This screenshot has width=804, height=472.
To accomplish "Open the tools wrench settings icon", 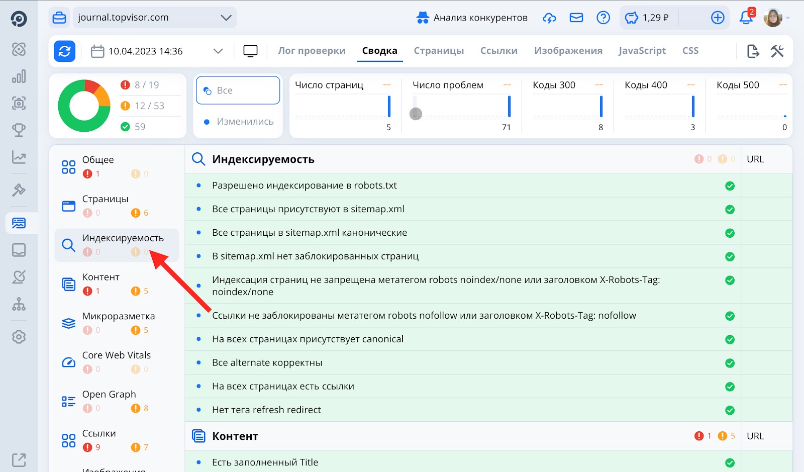I will (x=777, y=51).
